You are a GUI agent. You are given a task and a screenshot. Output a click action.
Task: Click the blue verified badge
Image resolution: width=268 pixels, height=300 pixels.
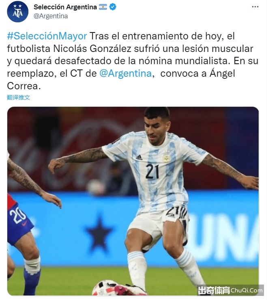[113, 7]
